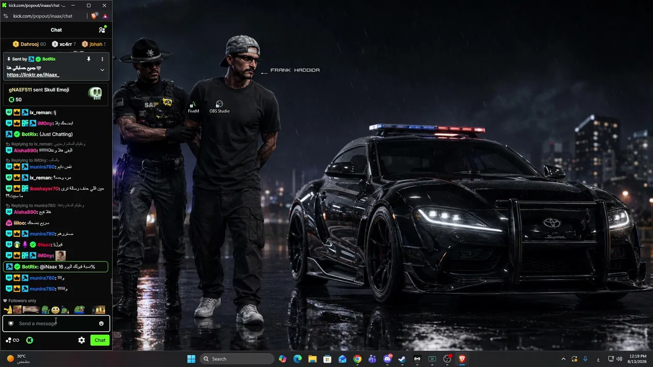This screenshot has height=367, width=653.
Task: Click the Brave Rewards triangle icon
Action: [x=105, y=16]
